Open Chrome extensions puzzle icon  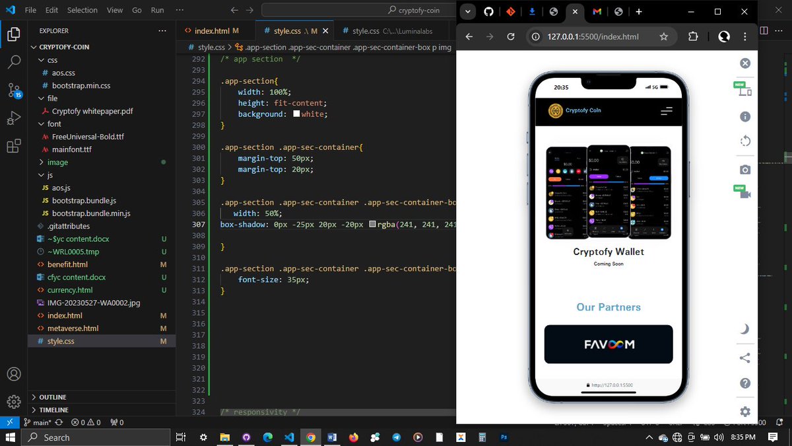click(x=693, y=37)
